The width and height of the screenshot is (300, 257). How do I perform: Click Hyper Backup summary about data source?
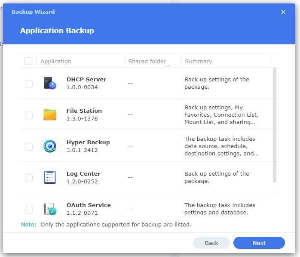[x=221, y=146]
